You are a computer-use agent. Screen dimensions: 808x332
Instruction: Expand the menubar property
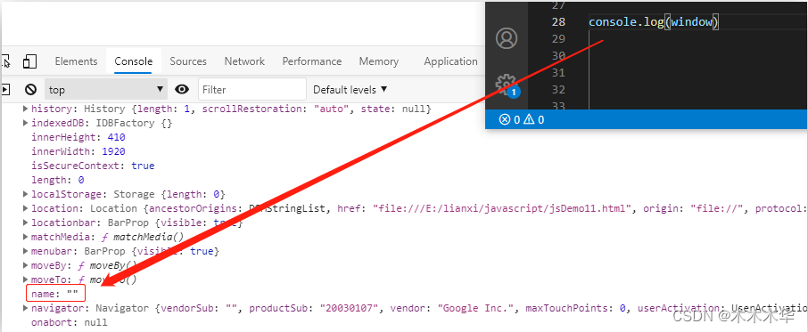25,251
